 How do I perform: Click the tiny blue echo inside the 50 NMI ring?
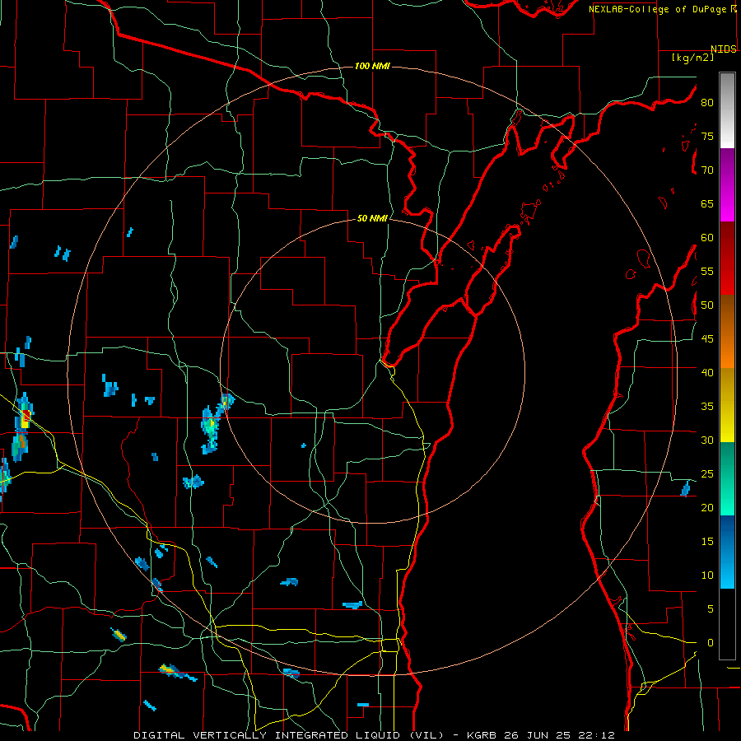pyautogui.click(x=303, y=445)
